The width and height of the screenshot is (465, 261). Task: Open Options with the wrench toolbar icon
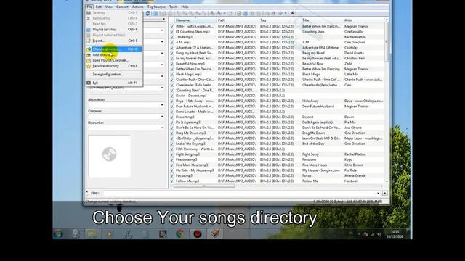292,13
